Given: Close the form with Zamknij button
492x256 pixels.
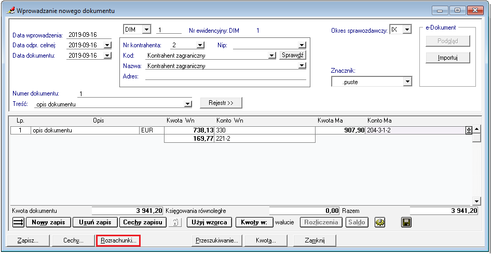Looking at the screenshot, I should coord(315,240).
